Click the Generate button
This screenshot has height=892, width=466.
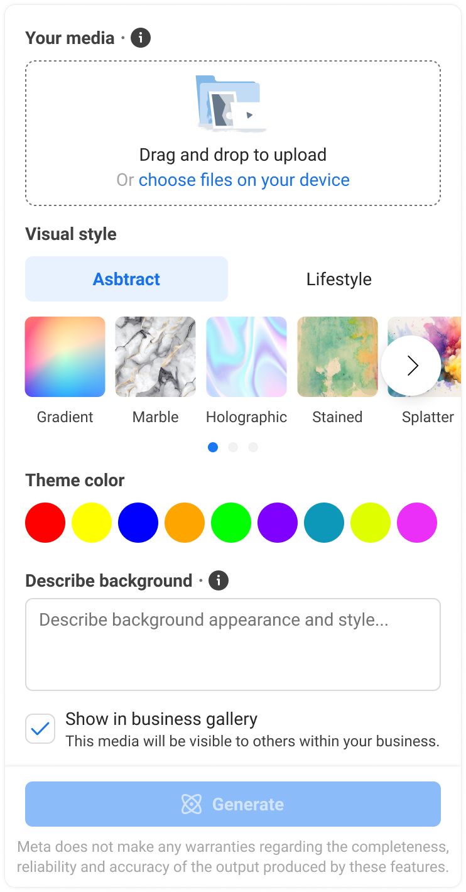pyautogui.click(x=233, y=804)
